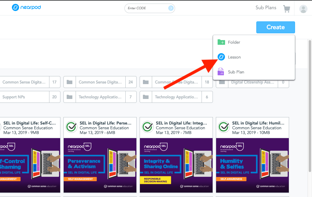The width and height of the screenshot is (312, 197).
Task: Open the Self-Control & Shaming lesson thumbnail
Action: pyautogui.click(x=30, y=166)
